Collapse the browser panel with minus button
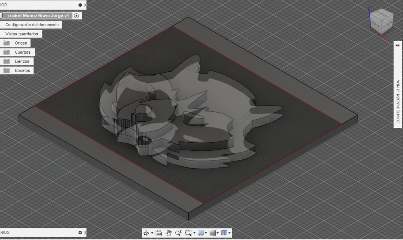The height and width of the screenshot is (240, 403). click(x=80, y=5)
